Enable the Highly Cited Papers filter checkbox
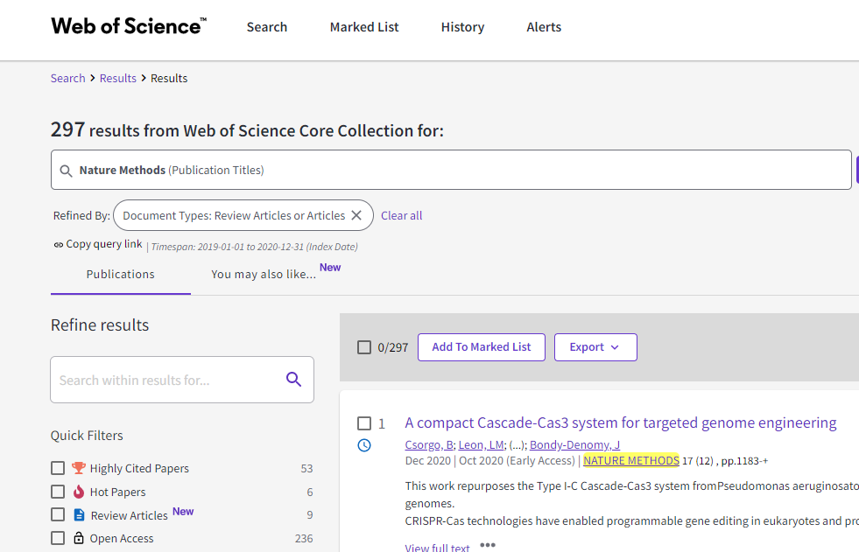Screen dimensions: 859x552 point(58,468)
